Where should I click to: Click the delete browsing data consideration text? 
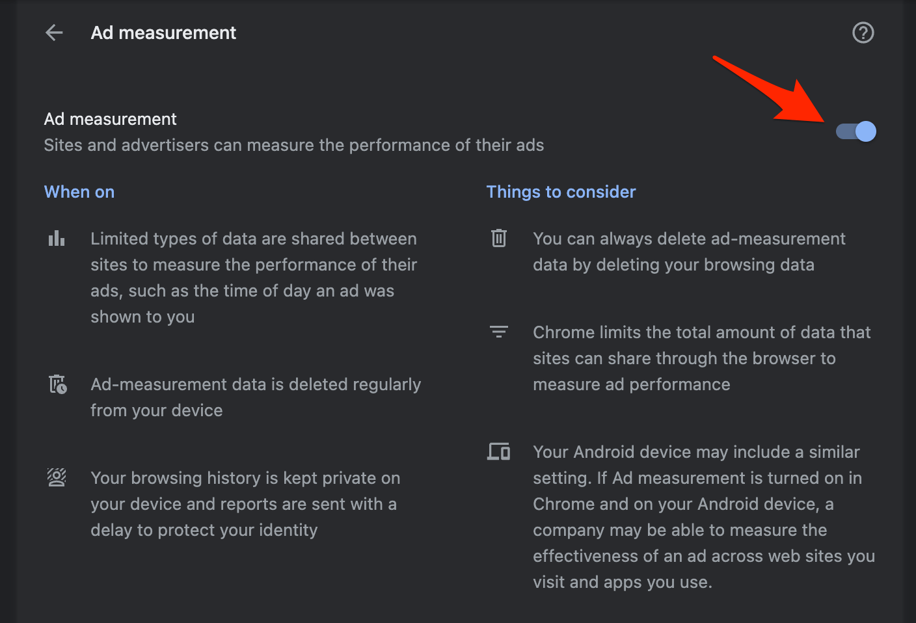pyautogui.click(x=689, y=252)
